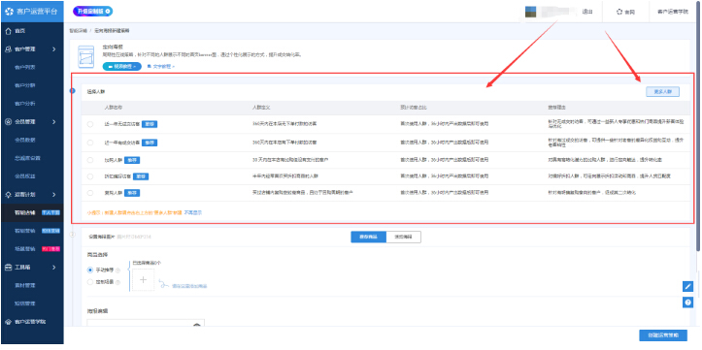Click the vertical page scrollbar
This screenshot has width=702, height=350.
point(698,125)
